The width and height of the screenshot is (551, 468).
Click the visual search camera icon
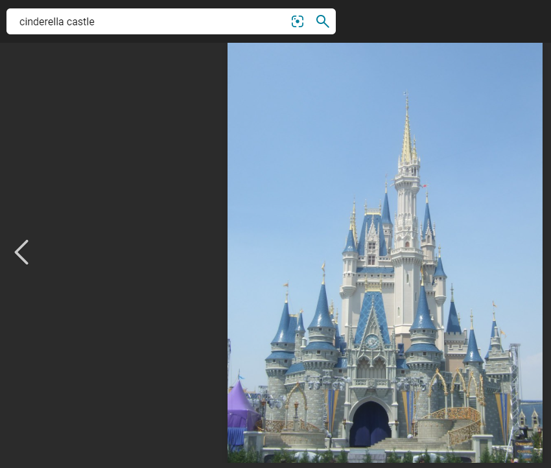point(298,21)
